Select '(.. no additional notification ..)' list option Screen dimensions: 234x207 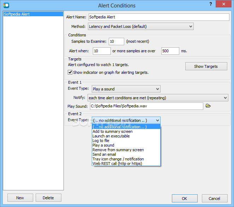(126, 127)
